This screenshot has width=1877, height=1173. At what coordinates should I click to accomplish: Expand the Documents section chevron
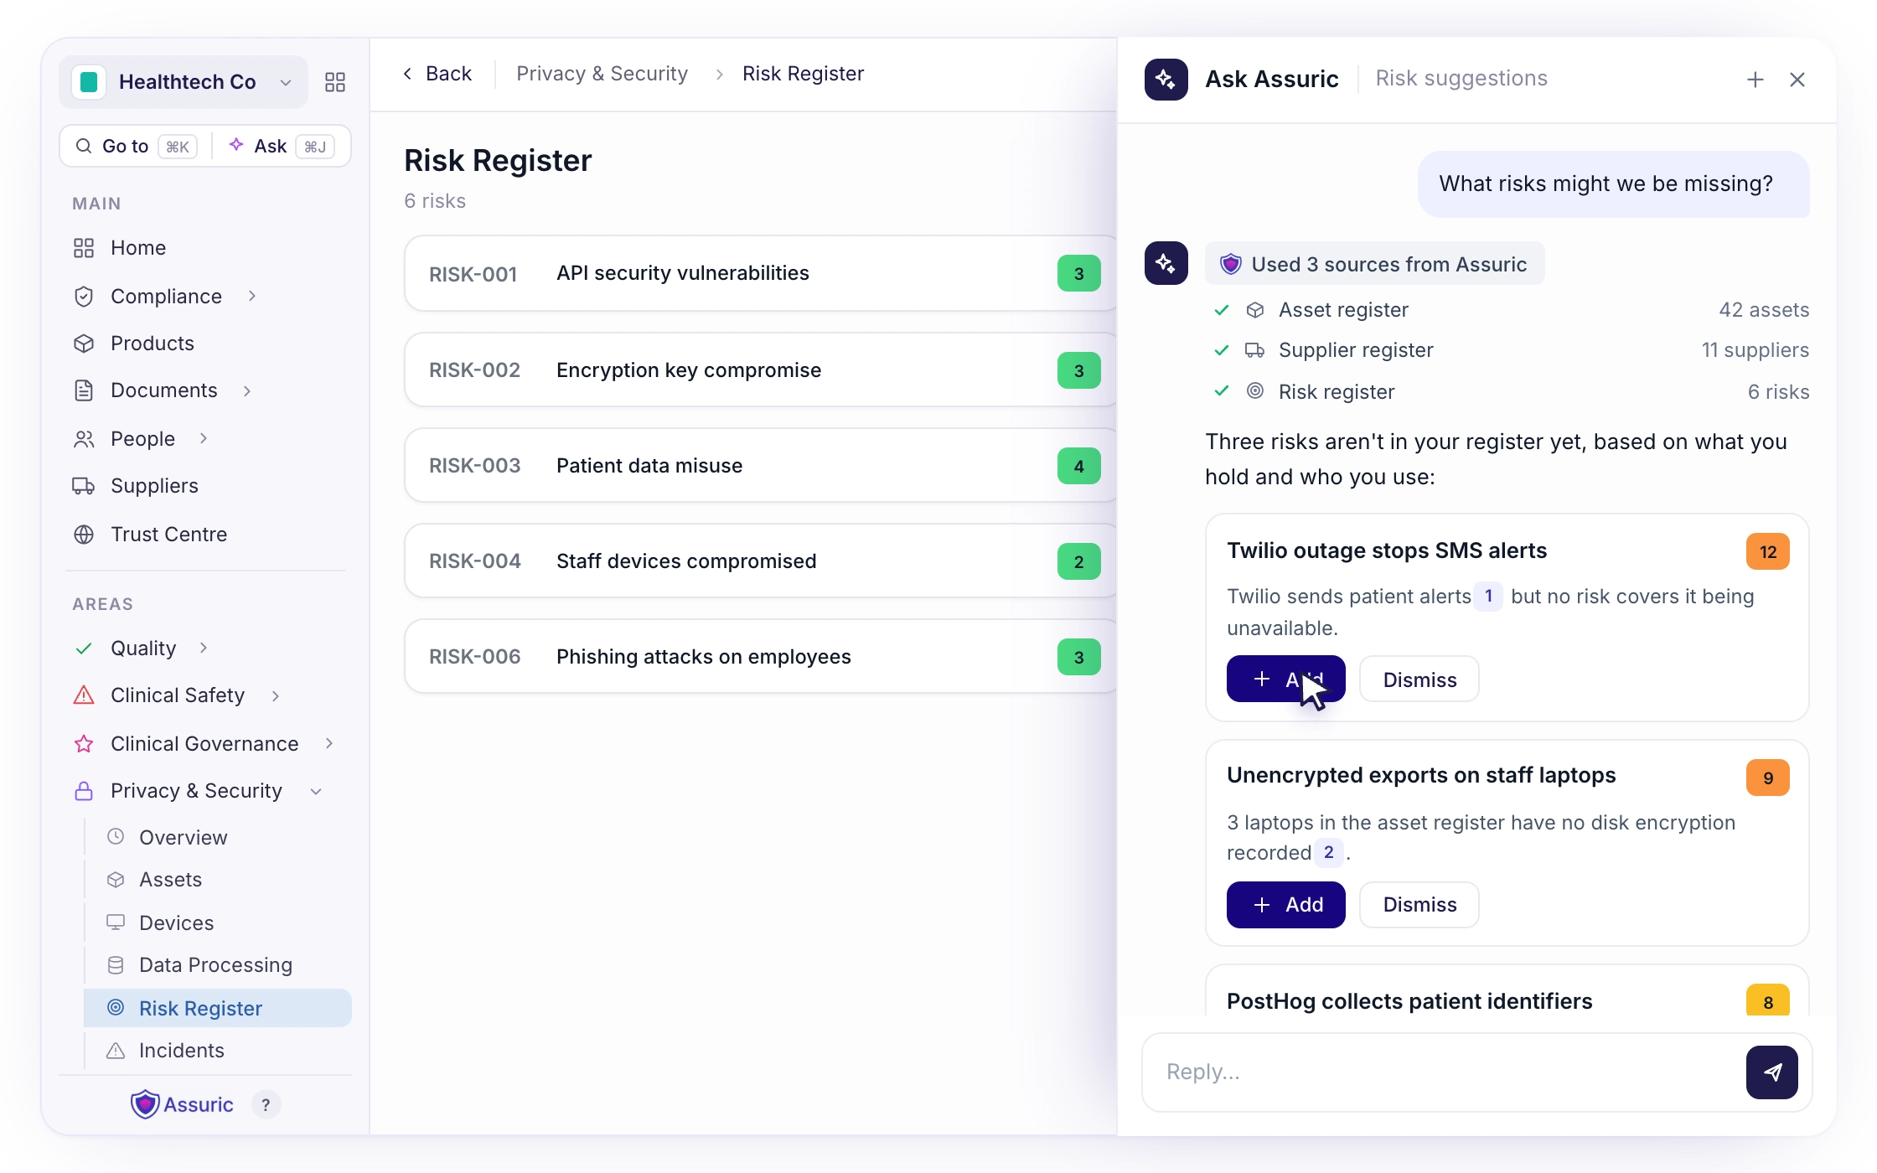pos(247,390)
